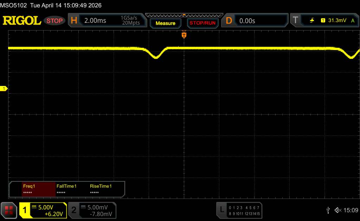360x221 pixels.
Task: Open the 31.3mV trigger level setting
Action: (336, 21)
